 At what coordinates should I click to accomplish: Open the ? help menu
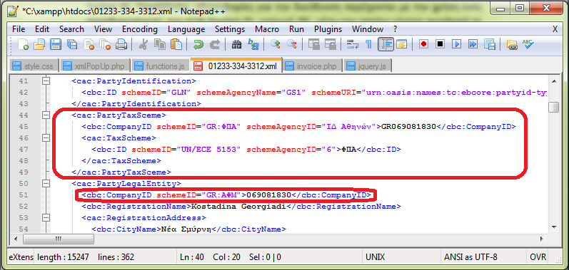click(396, 29)
